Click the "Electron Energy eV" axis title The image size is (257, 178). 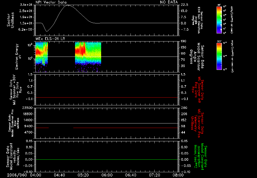click(18, 57)
